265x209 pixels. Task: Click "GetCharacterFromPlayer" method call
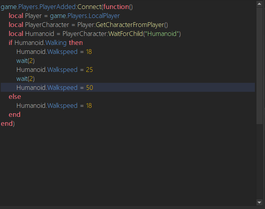130,25
